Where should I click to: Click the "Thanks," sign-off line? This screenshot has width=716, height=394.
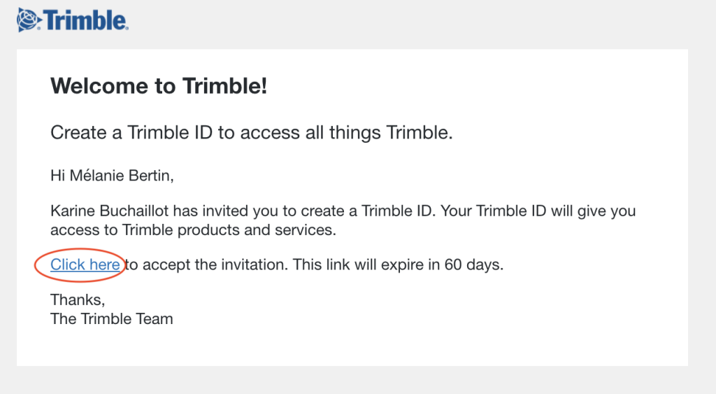tap(78, 300)
